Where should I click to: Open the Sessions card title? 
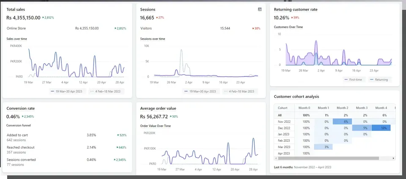coord(148,10)
